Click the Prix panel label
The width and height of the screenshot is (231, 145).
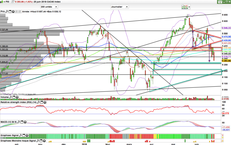3,12
